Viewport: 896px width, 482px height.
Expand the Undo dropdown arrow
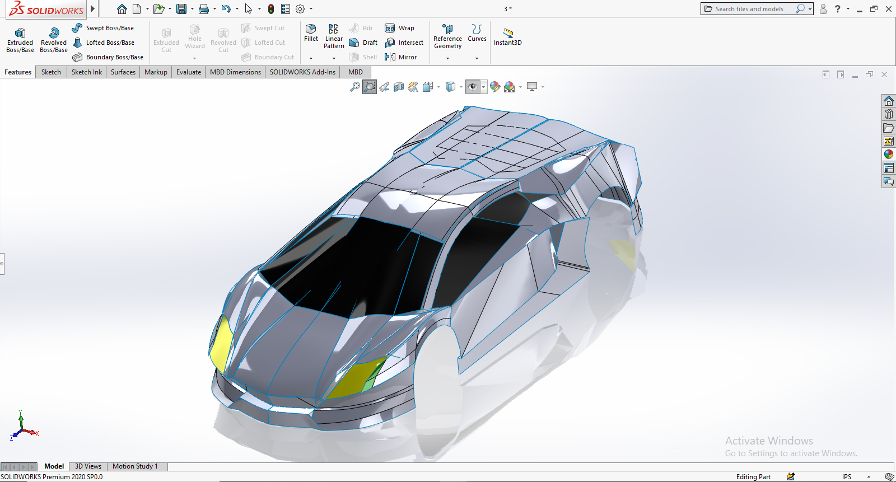click(x=237, y=9)
